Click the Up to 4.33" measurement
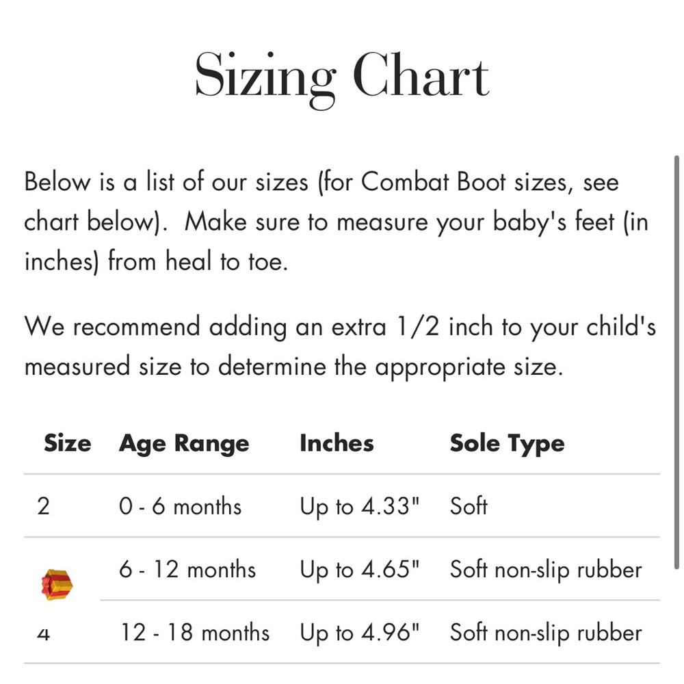The height and width of the screenshot is (684, 684). pos(360,507)
